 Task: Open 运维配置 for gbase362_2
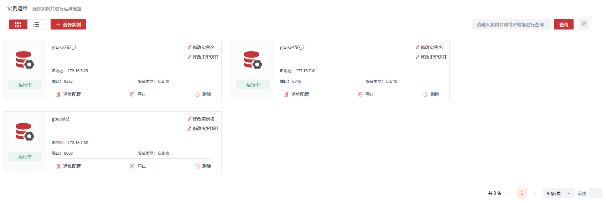coord(68,95)
